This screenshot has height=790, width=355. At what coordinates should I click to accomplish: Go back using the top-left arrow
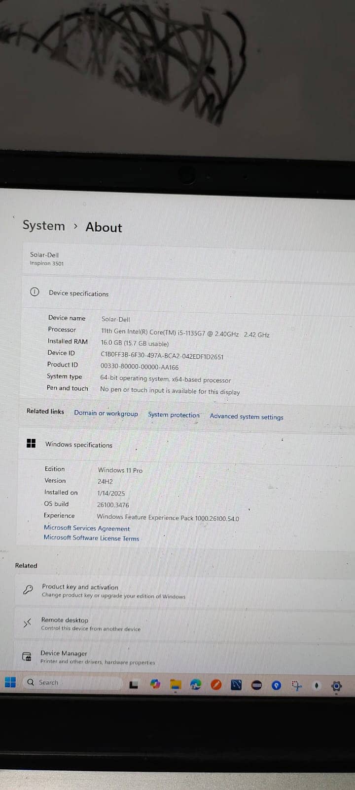(x=13, y=217)
